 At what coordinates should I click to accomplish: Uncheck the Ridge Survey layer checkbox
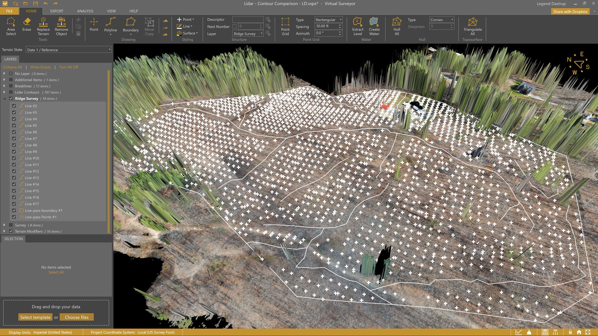tap(11, 99)
